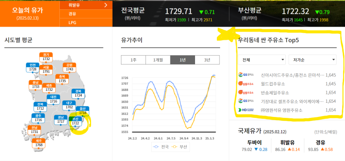Click the 부산 region label on map
The image size is (345, 161).
[x=75, y=121]
